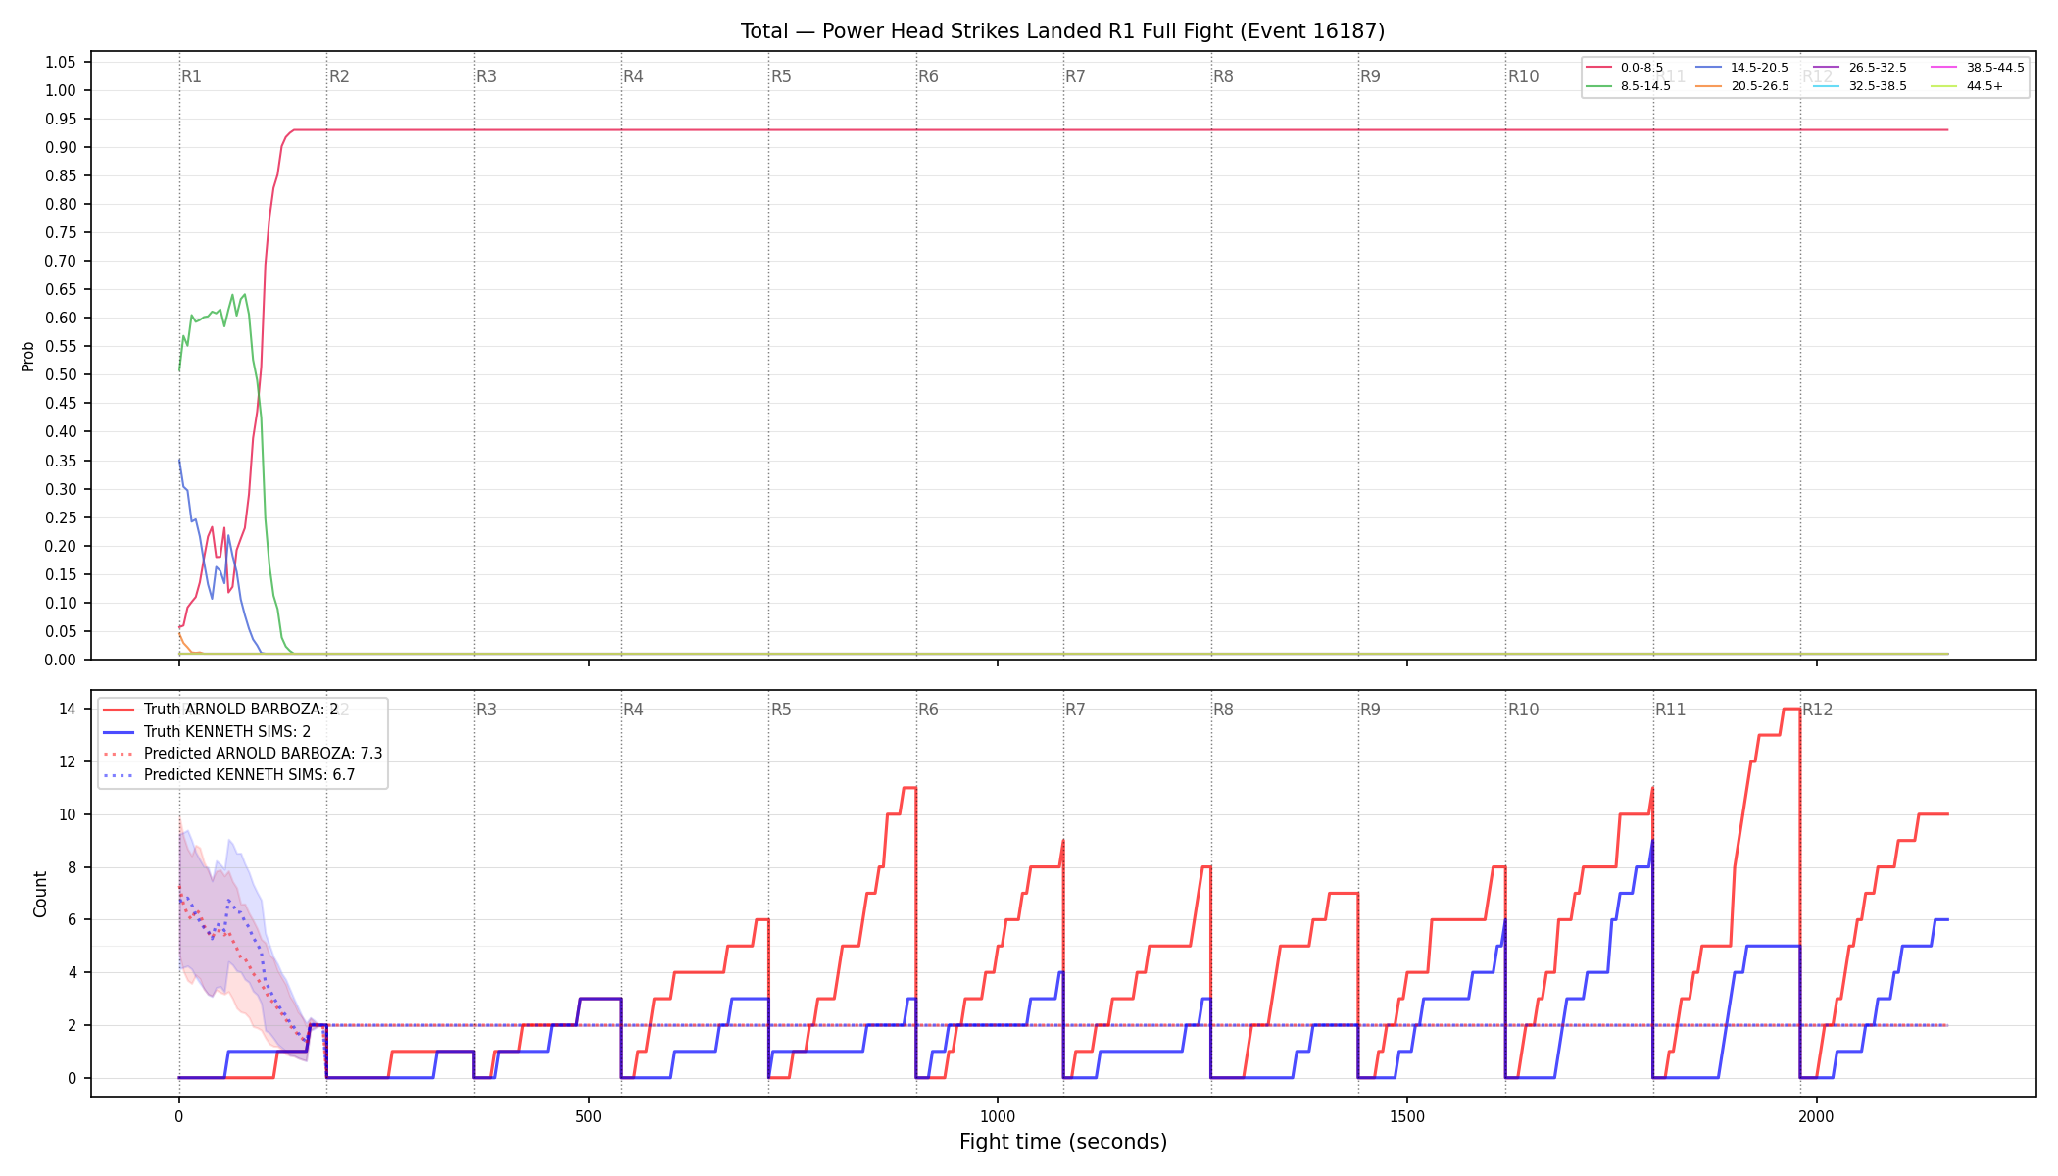Image resolution: width=2058 pixels, height=1176 pixels.
Task: Click the "Count" y-axis label
Action: click(40, 894)
